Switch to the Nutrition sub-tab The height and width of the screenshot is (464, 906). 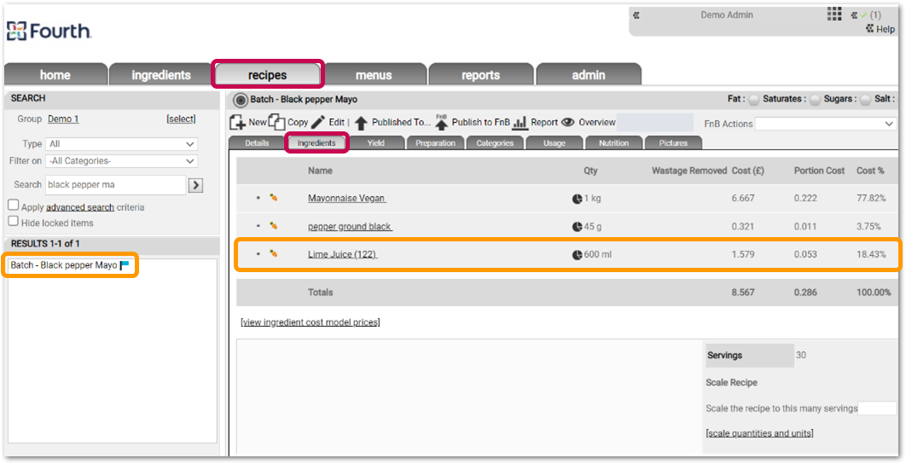click(613, 142)
